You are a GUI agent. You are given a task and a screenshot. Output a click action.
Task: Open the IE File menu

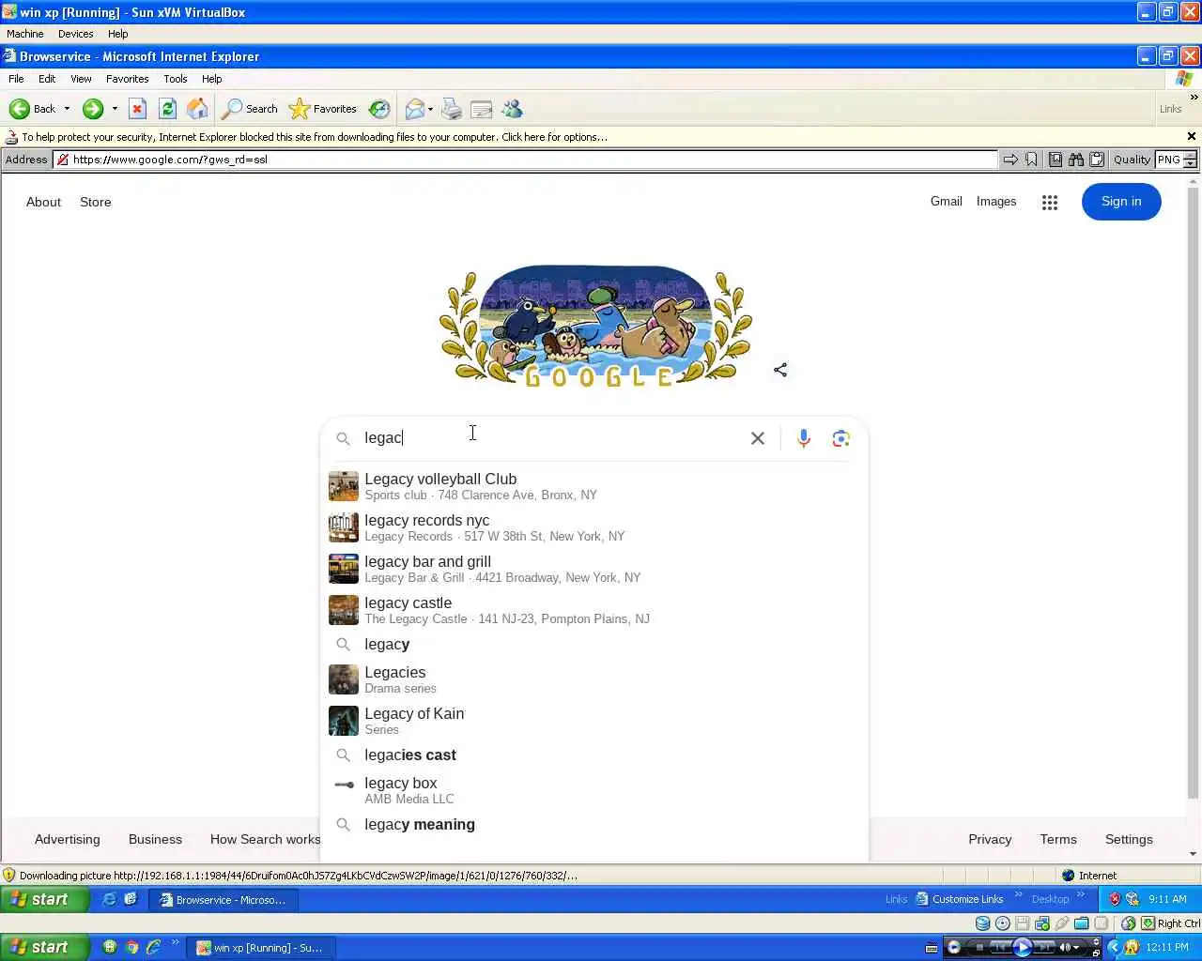16,79
